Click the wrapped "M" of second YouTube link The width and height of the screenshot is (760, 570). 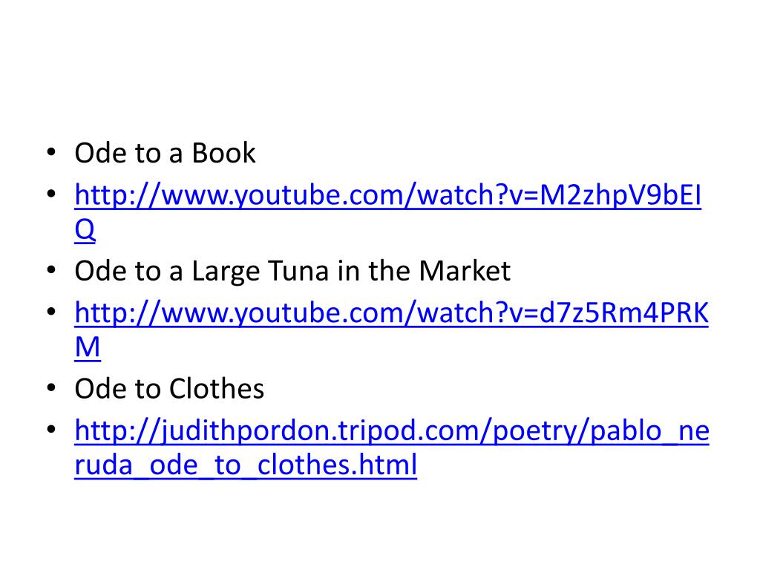pos(88,347)
